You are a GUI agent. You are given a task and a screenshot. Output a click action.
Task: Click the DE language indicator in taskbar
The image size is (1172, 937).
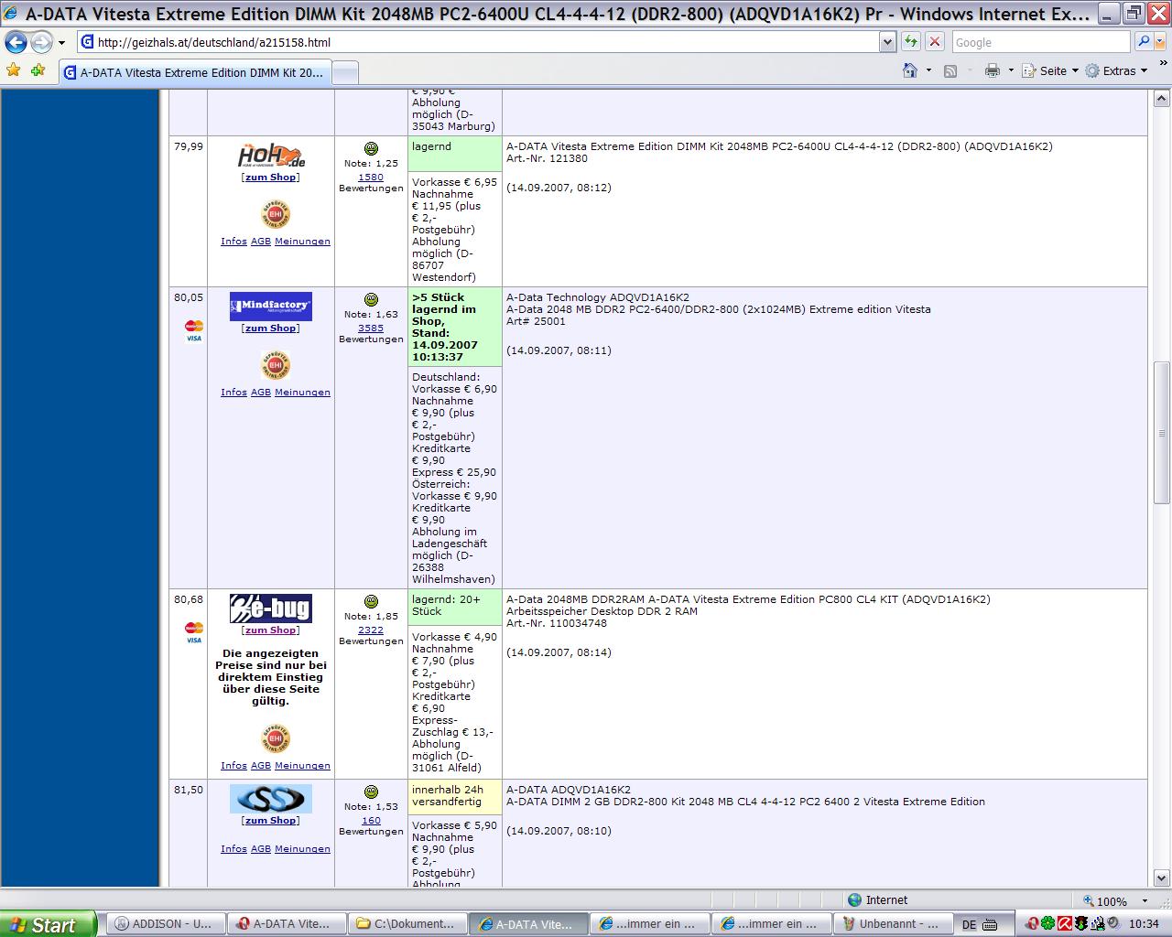click(969, 925)
